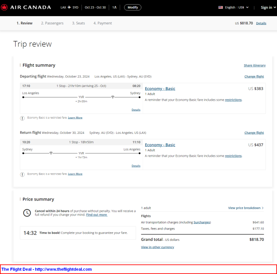Click the Air transportation charges $641.60 amount
The image size is (277, 274).
pyautogui.click(x=258, y=222)
